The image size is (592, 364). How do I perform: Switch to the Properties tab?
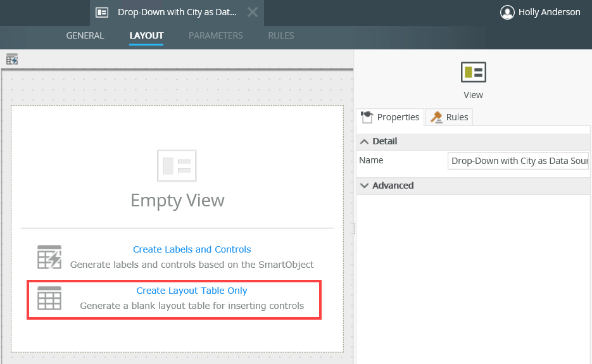[390, 117]
